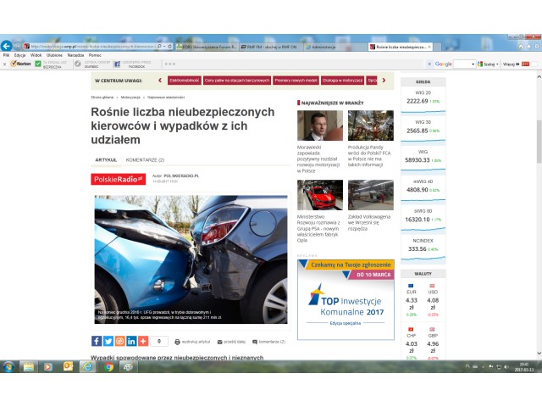Open Chrome from the Windows taskbar
The height and width of the screenshot is (407, 542).
109,366
